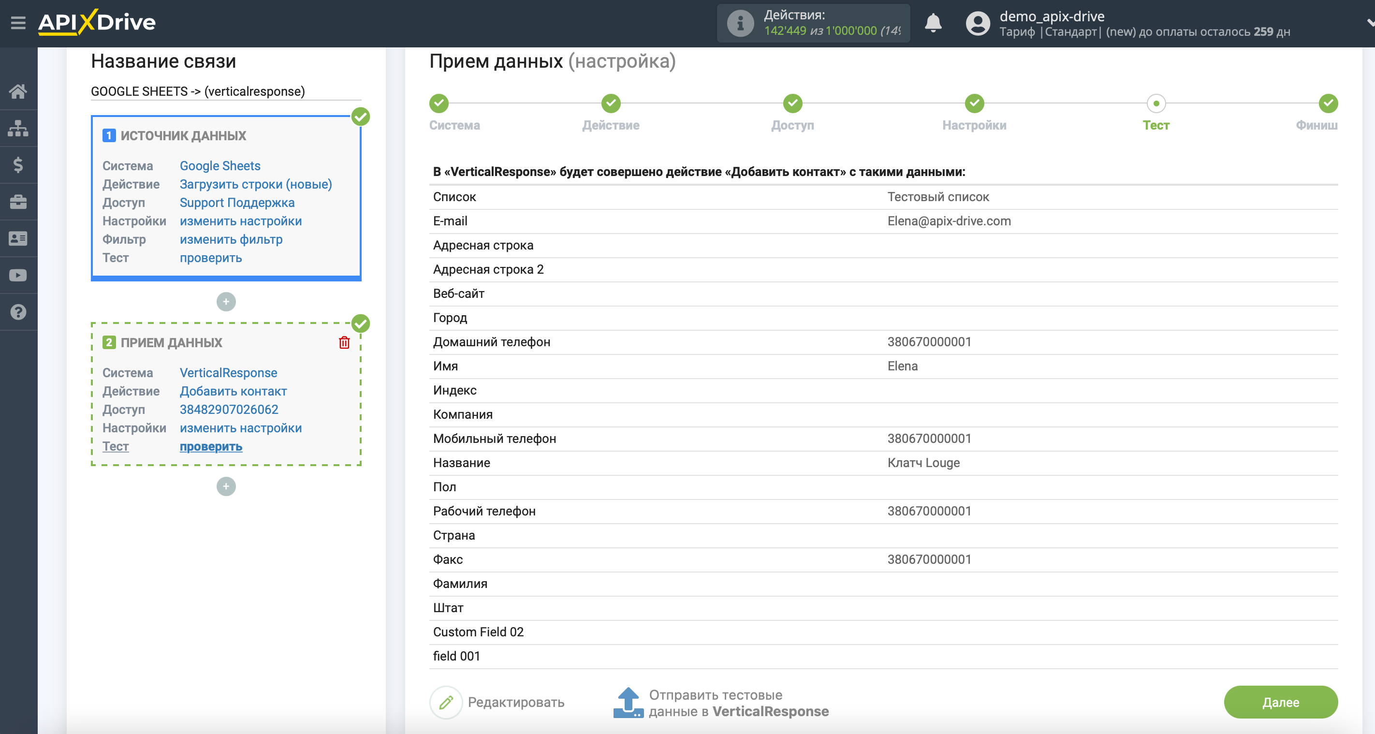The width and height of the screenshot is (1375, 734).
Task: Open the help question mark icon
Action: click(x=18, y=312)
